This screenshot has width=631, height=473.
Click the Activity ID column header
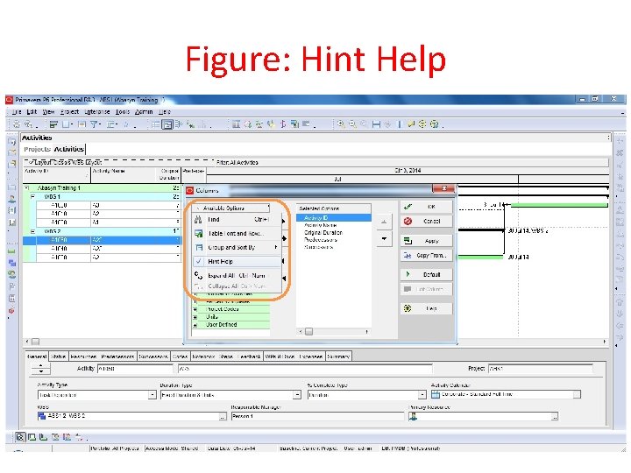56,174
